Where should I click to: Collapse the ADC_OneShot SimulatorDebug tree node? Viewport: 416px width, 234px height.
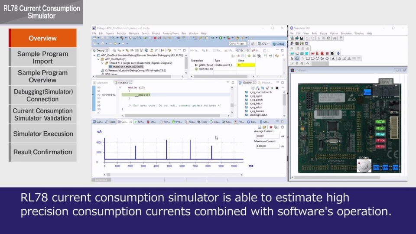94,55
